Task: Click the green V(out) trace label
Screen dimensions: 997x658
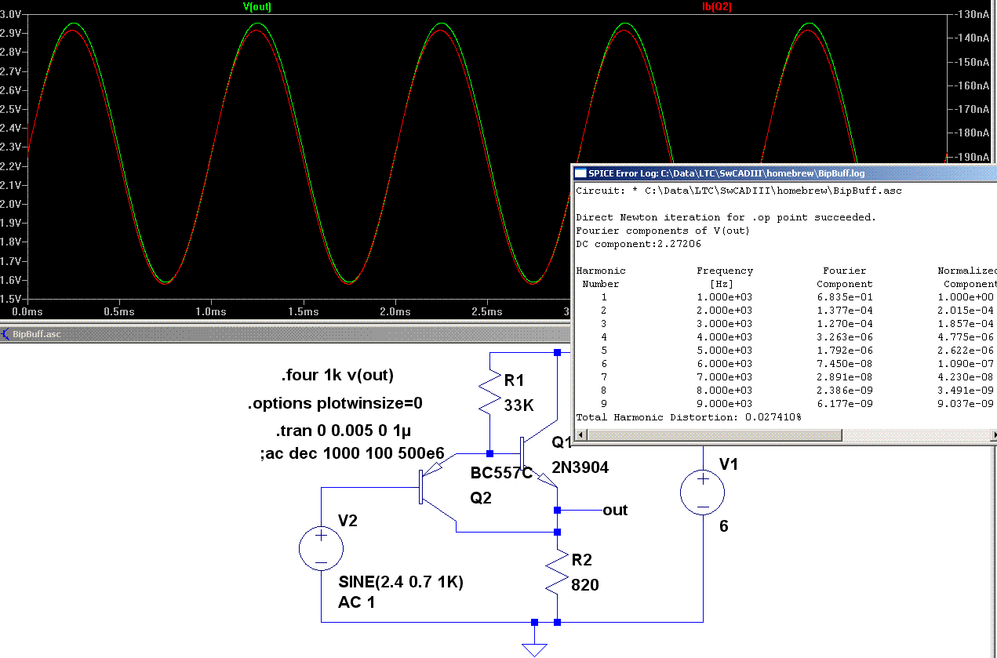Action: click(257, 6)
